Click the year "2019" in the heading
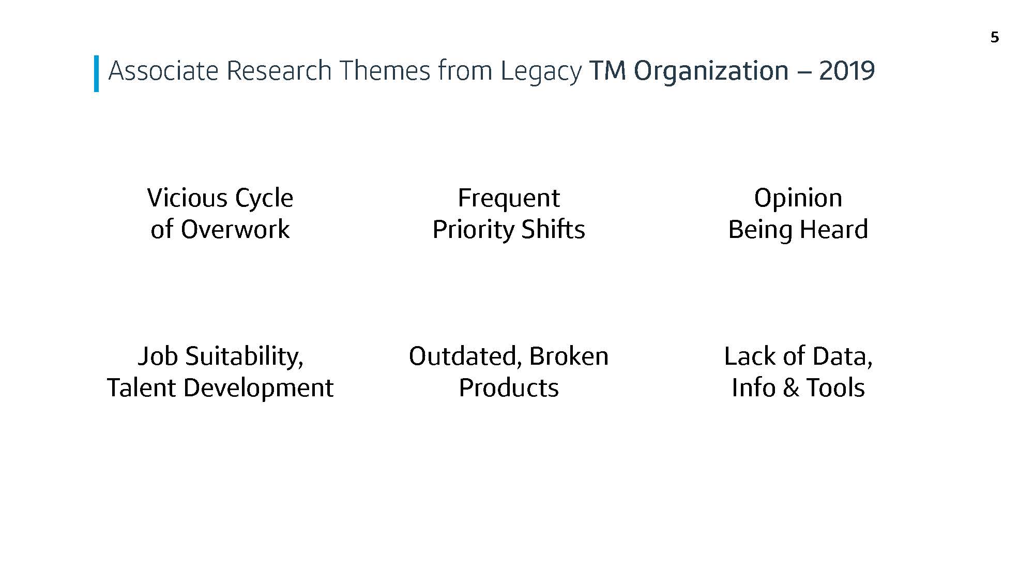1034x582 pixels. (x=847, y=71)
